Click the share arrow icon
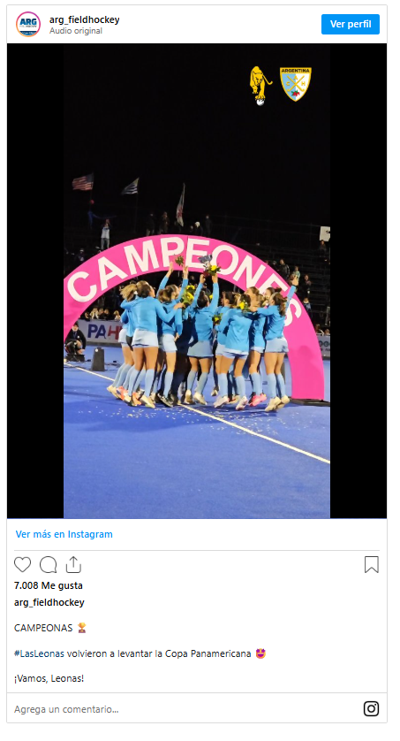The height and width of the screenshot is (741, 400). pos(73,565)
